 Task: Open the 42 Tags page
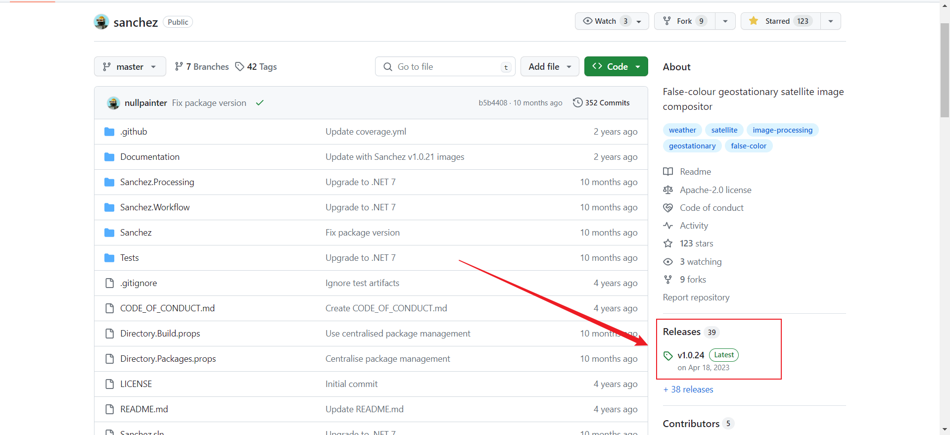pyautogui.click(x=256, y=67)
